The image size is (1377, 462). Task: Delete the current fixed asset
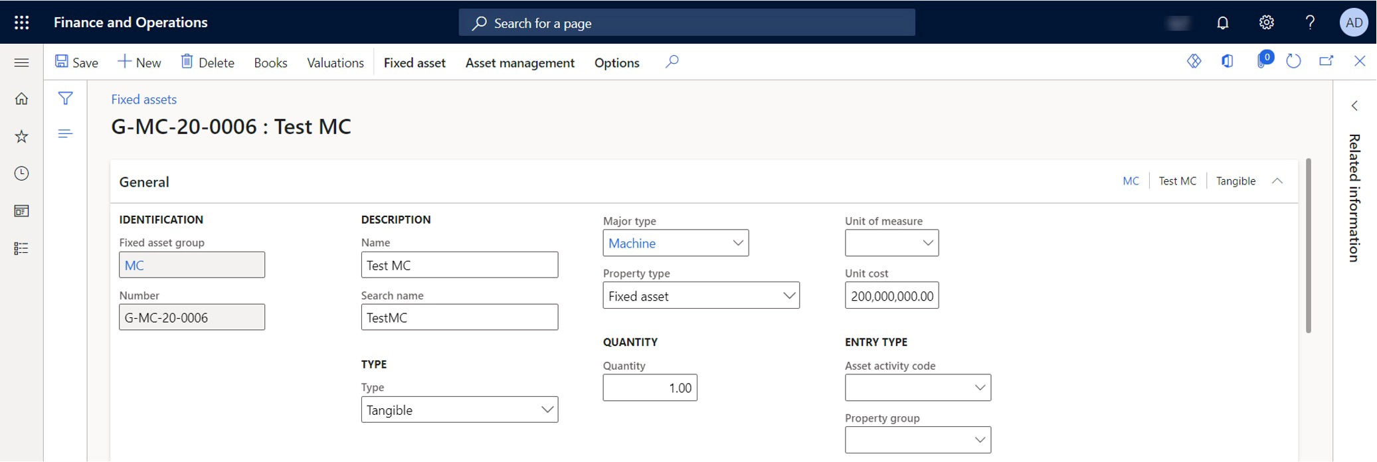point(207,62)
